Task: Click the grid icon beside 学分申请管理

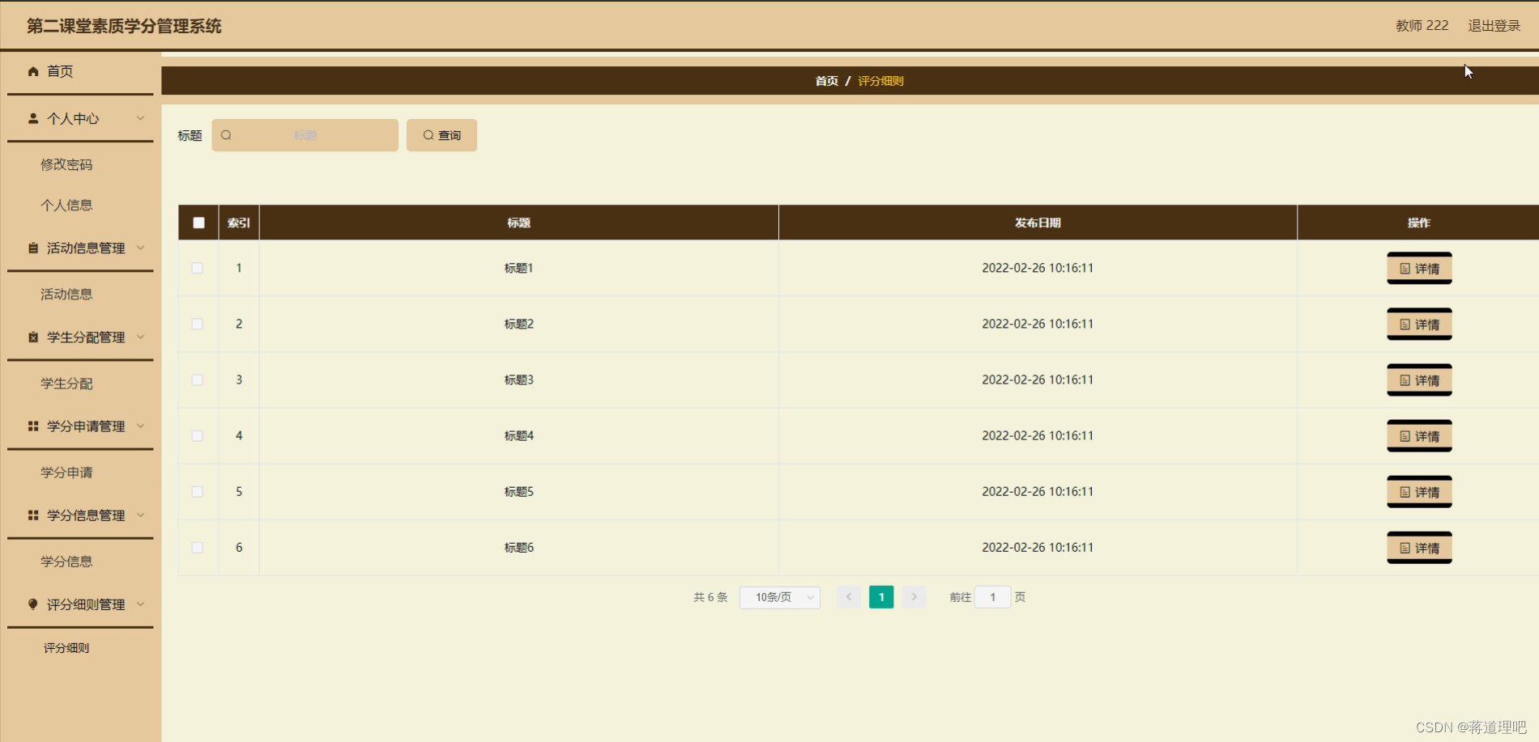Action: pos(32,426)
